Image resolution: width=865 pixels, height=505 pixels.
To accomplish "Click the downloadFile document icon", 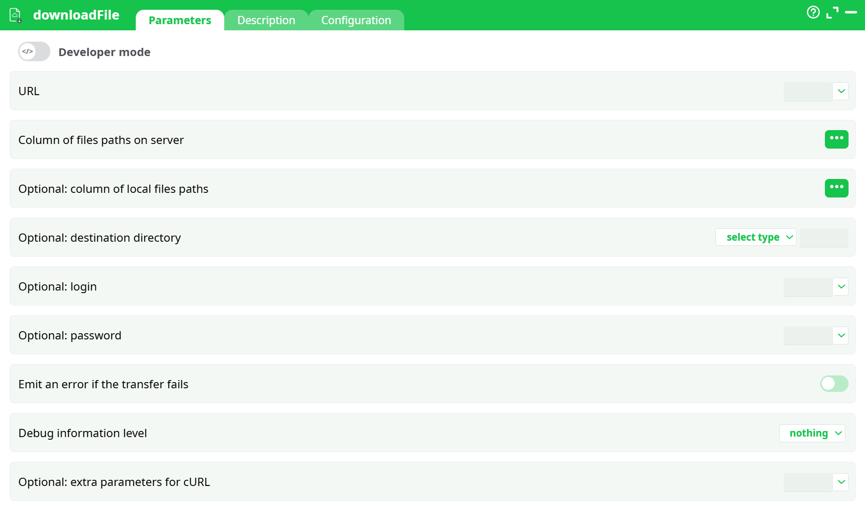I will (15, 15).
